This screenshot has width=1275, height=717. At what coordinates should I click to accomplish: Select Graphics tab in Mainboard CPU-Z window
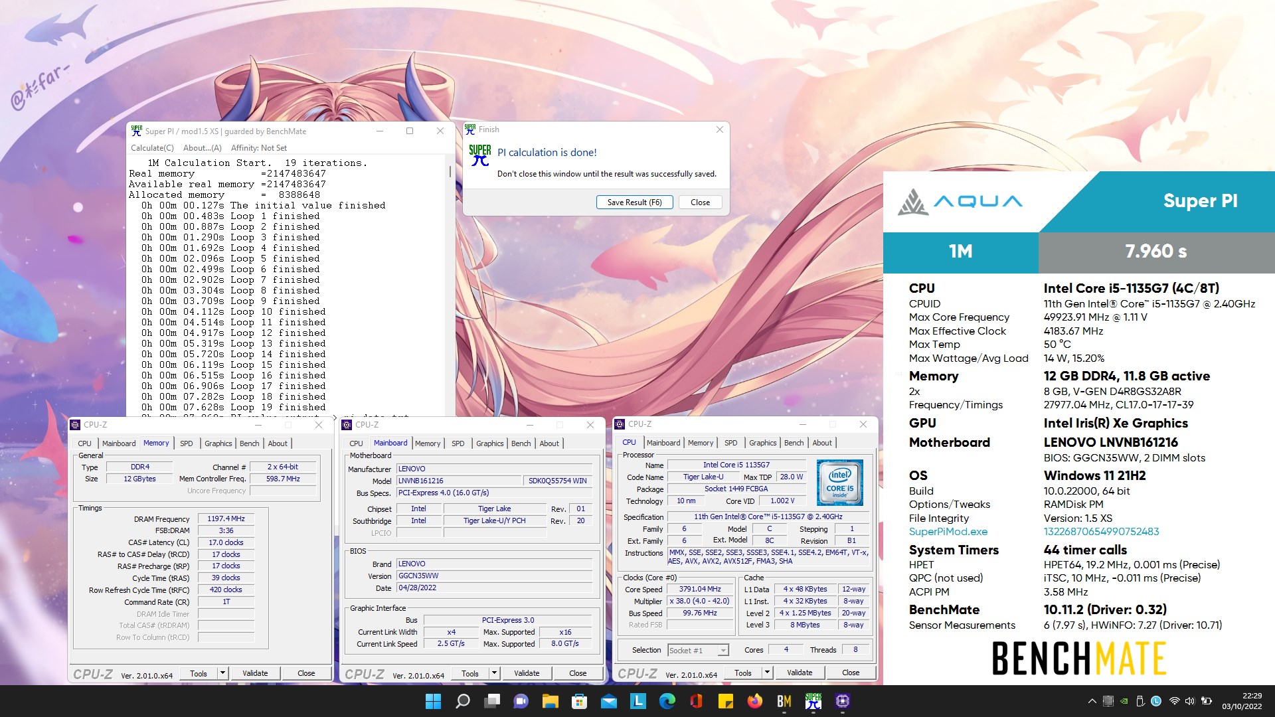490,443
